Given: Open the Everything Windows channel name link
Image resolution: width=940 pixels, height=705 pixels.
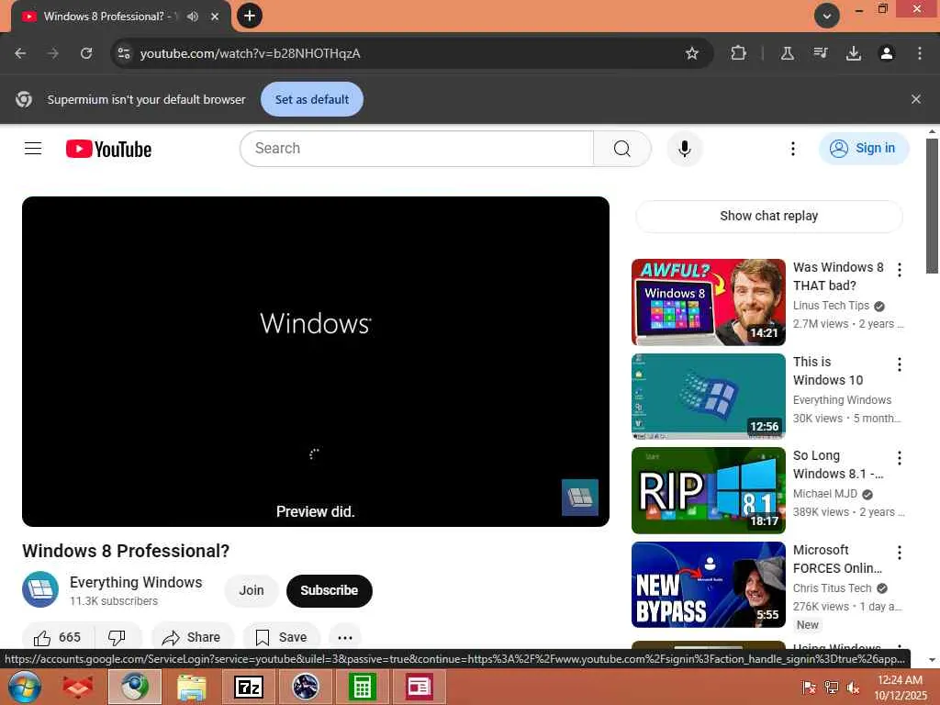Looking at the screenshot, I should click(x=136, y=582).
